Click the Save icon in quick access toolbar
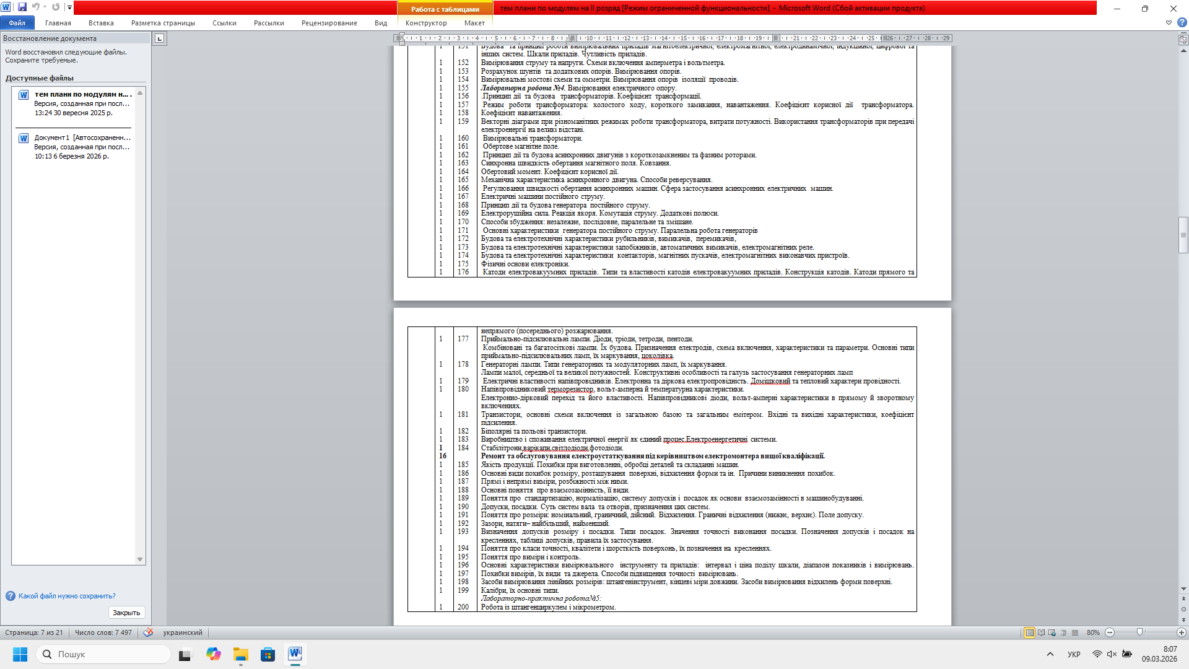This screenshot has width=1189, height=669. [x=22, y=7]
